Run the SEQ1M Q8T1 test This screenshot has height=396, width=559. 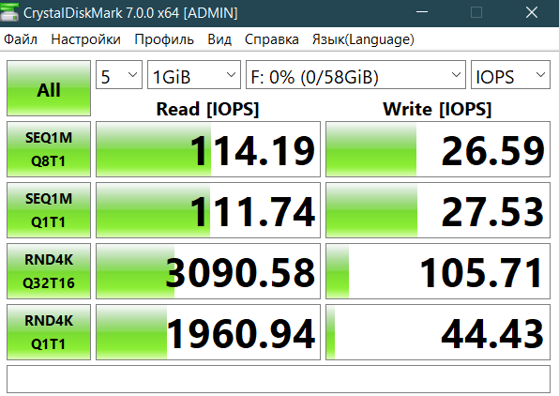[49, 149]
